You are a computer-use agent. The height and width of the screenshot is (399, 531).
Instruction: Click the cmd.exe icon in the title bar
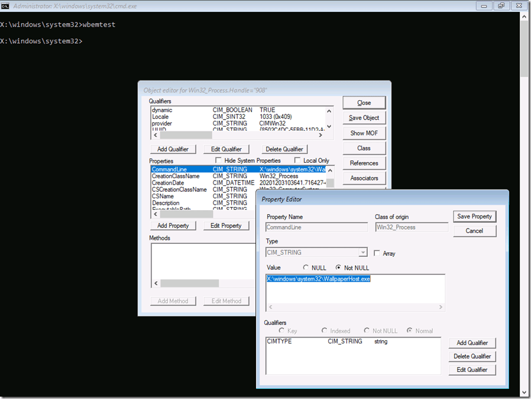6,5
